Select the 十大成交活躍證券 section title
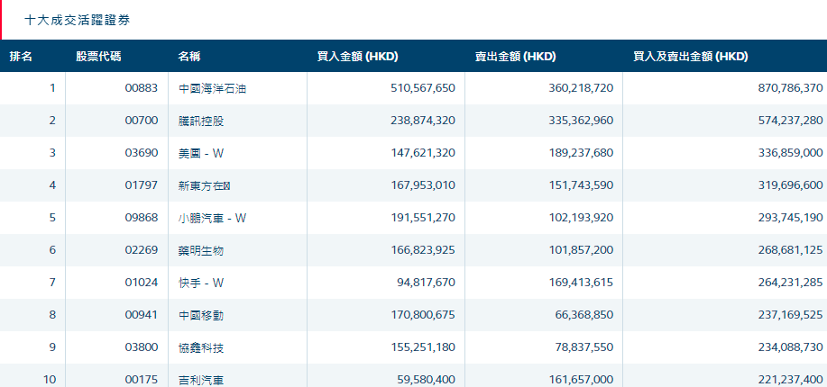The width and height of the screenshot is (827, 387). 77,21
